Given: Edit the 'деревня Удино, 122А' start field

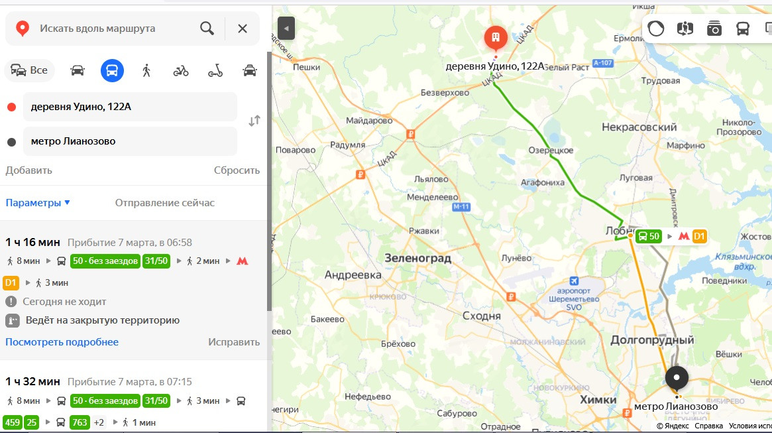Looking at the screenshot, I should [x=130, y=106].
